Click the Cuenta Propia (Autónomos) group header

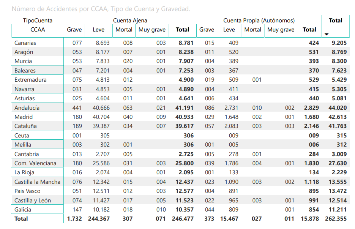tap(259, 21)
